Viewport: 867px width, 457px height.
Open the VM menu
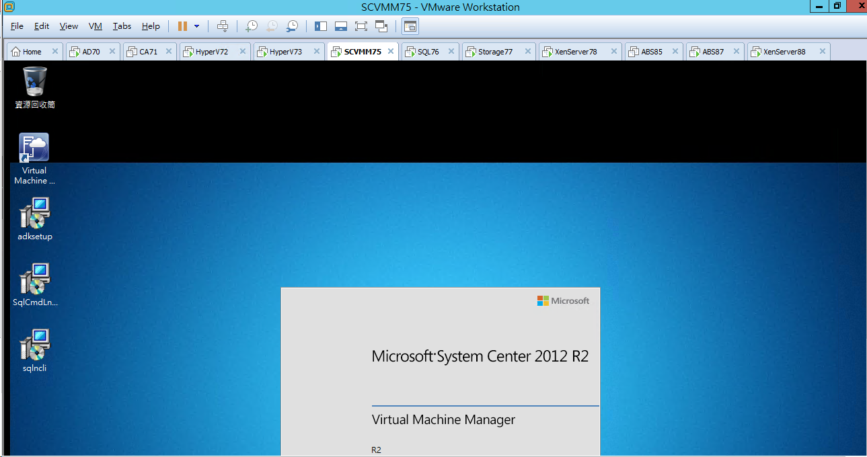tap(96, 26)
